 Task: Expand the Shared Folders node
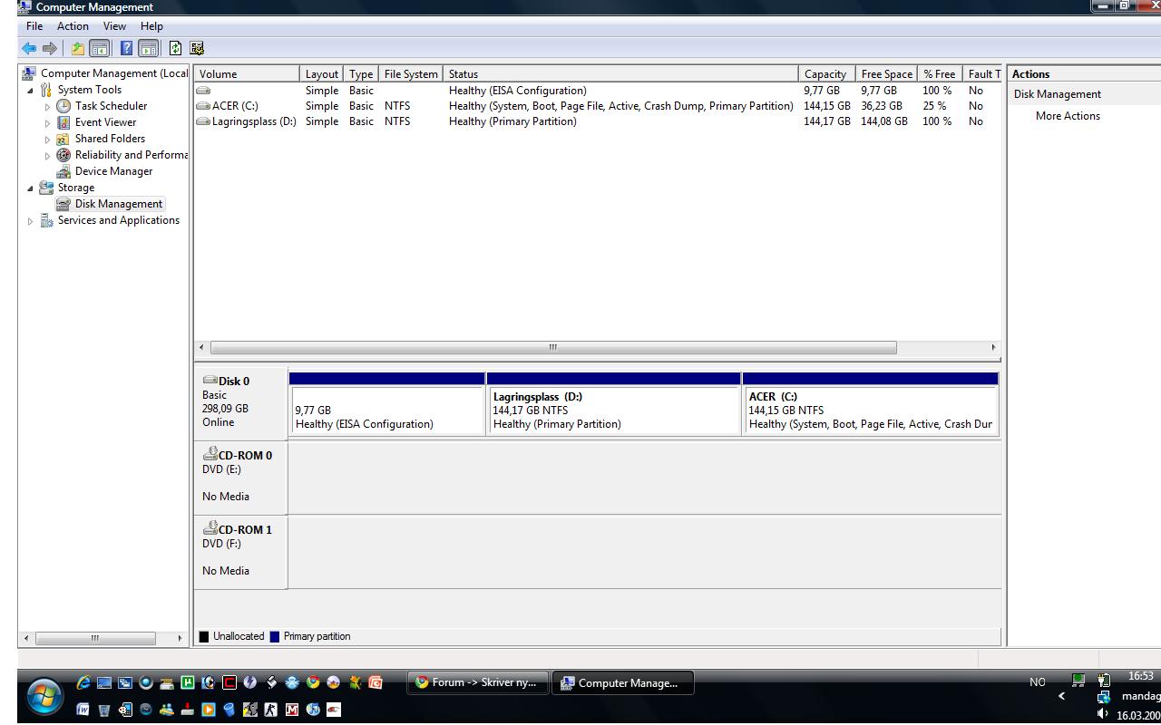point(47,140)
